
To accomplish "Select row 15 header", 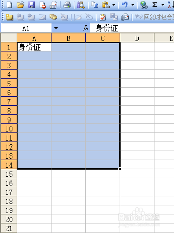I will (x=9, y=174).
